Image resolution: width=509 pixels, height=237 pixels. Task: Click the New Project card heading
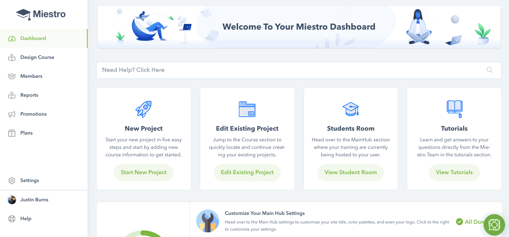tap(144, 128)
